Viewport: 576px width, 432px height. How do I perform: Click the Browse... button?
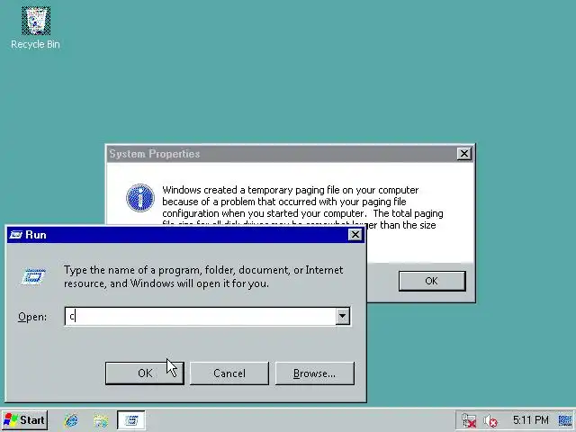tap(315, 373)
